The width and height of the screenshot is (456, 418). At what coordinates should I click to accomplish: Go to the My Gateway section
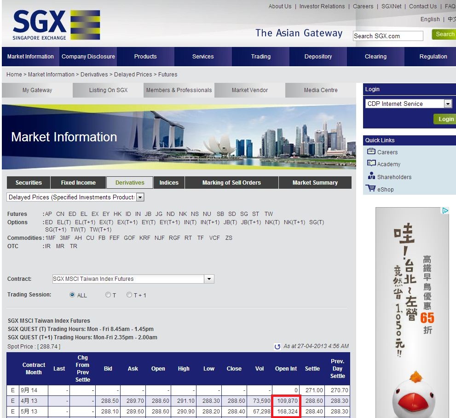(x=37, y=90)
